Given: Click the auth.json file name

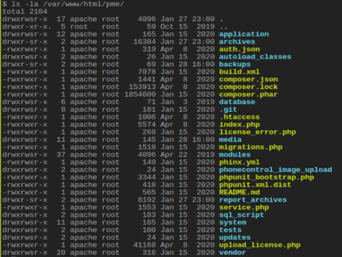Looking at the screenshot, I should [239, 49].
